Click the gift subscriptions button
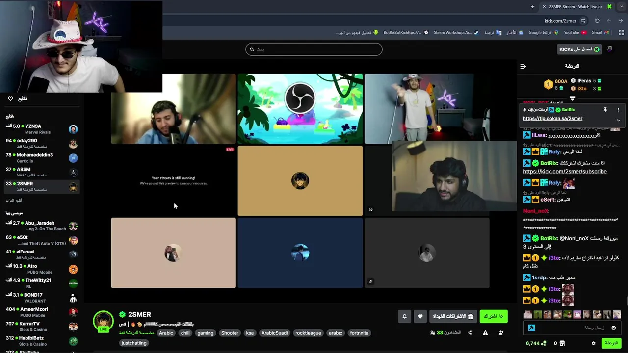 [x=452, y=316]
